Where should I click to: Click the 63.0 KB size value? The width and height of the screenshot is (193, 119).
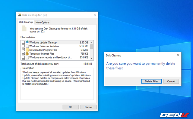coord(84,57)
